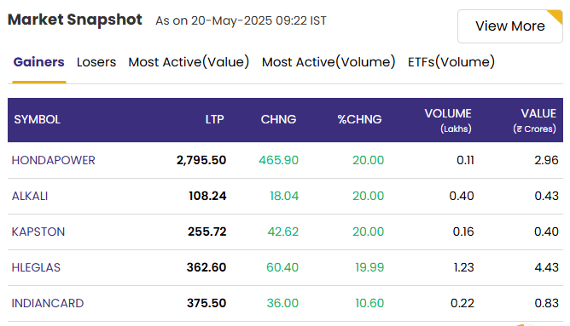This screenshot has height=326, width=570.
Task: Click the SYMBOL column header
Action: [37, 119]
